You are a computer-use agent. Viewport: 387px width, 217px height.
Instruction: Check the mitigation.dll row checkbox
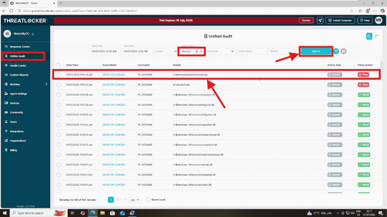[59, 115]
